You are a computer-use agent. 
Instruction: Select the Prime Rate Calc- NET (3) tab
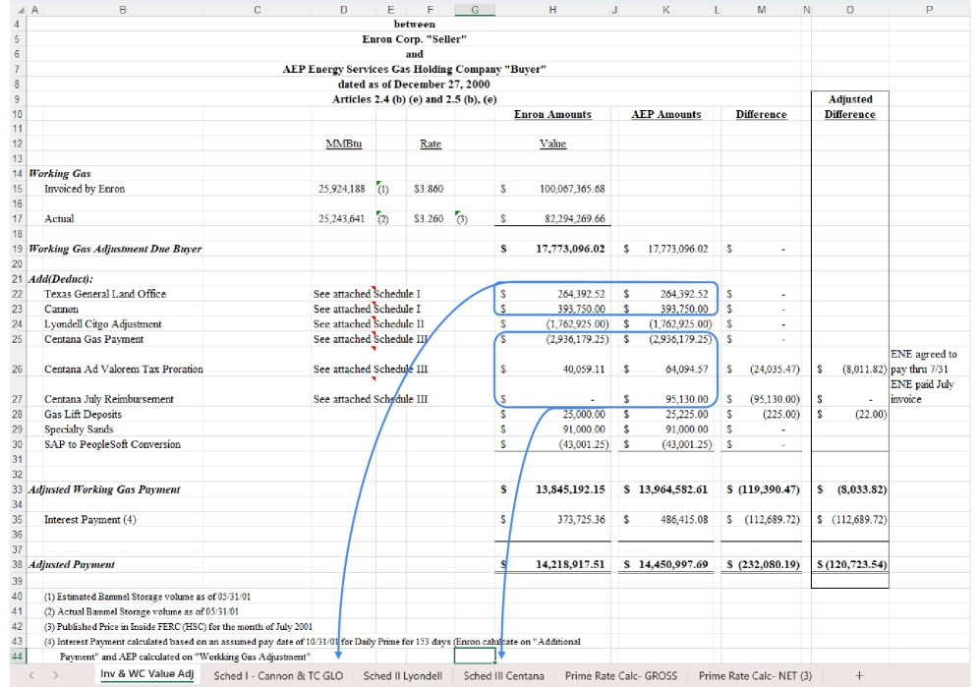click(755, 675)
